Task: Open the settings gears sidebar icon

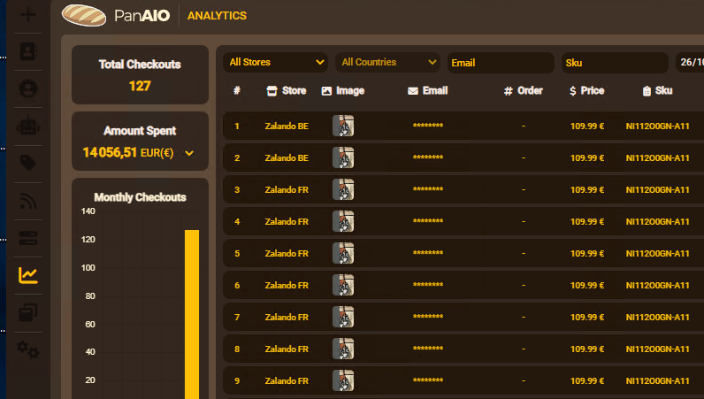Action: [x=28, y=349]
